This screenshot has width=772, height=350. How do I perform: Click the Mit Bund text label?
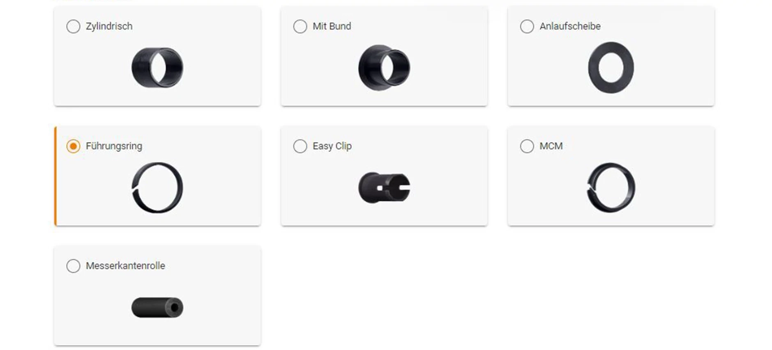(x=332, y=26)
